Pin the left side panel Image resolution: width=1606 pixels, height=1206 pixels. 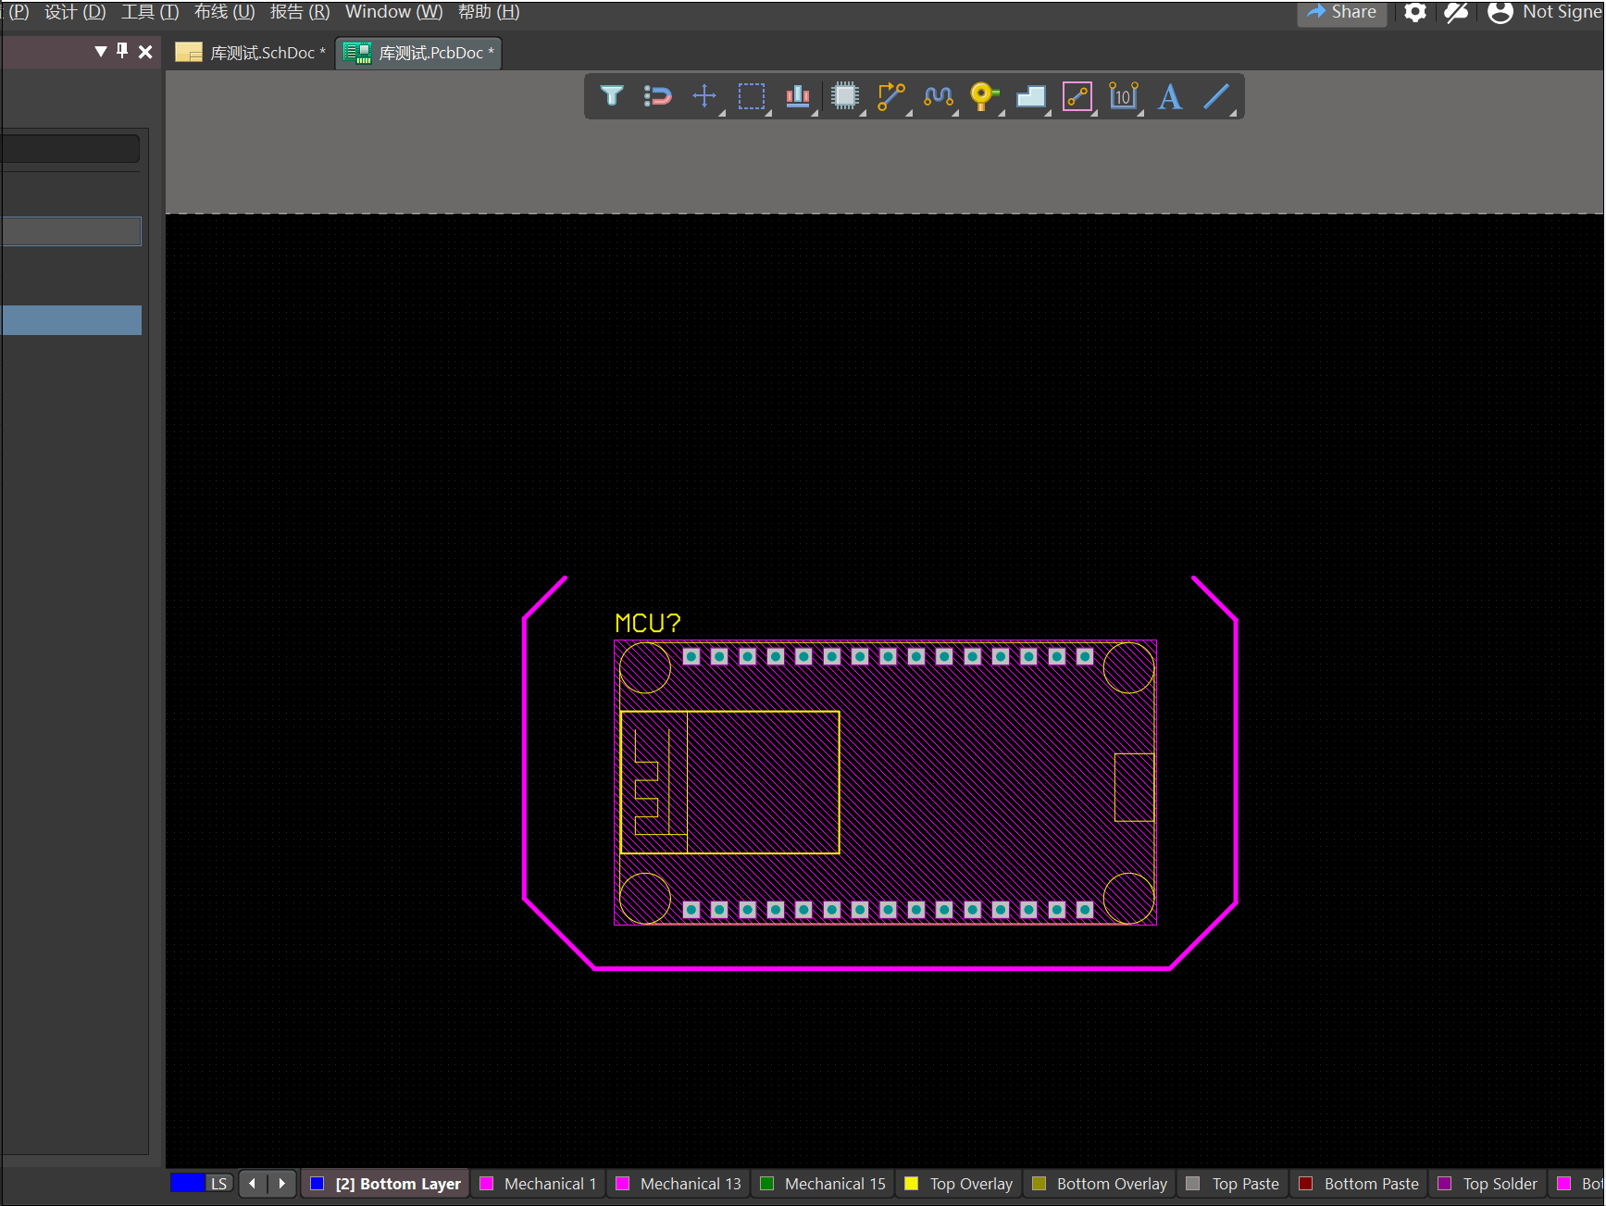(x=122, y=51)
